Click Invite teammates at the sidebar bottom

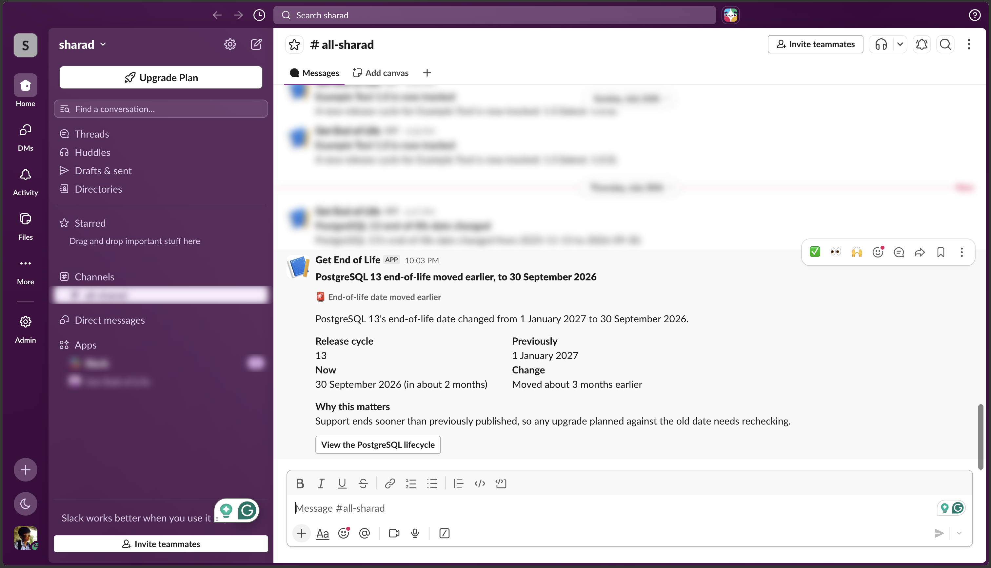[x=161, y=544]
